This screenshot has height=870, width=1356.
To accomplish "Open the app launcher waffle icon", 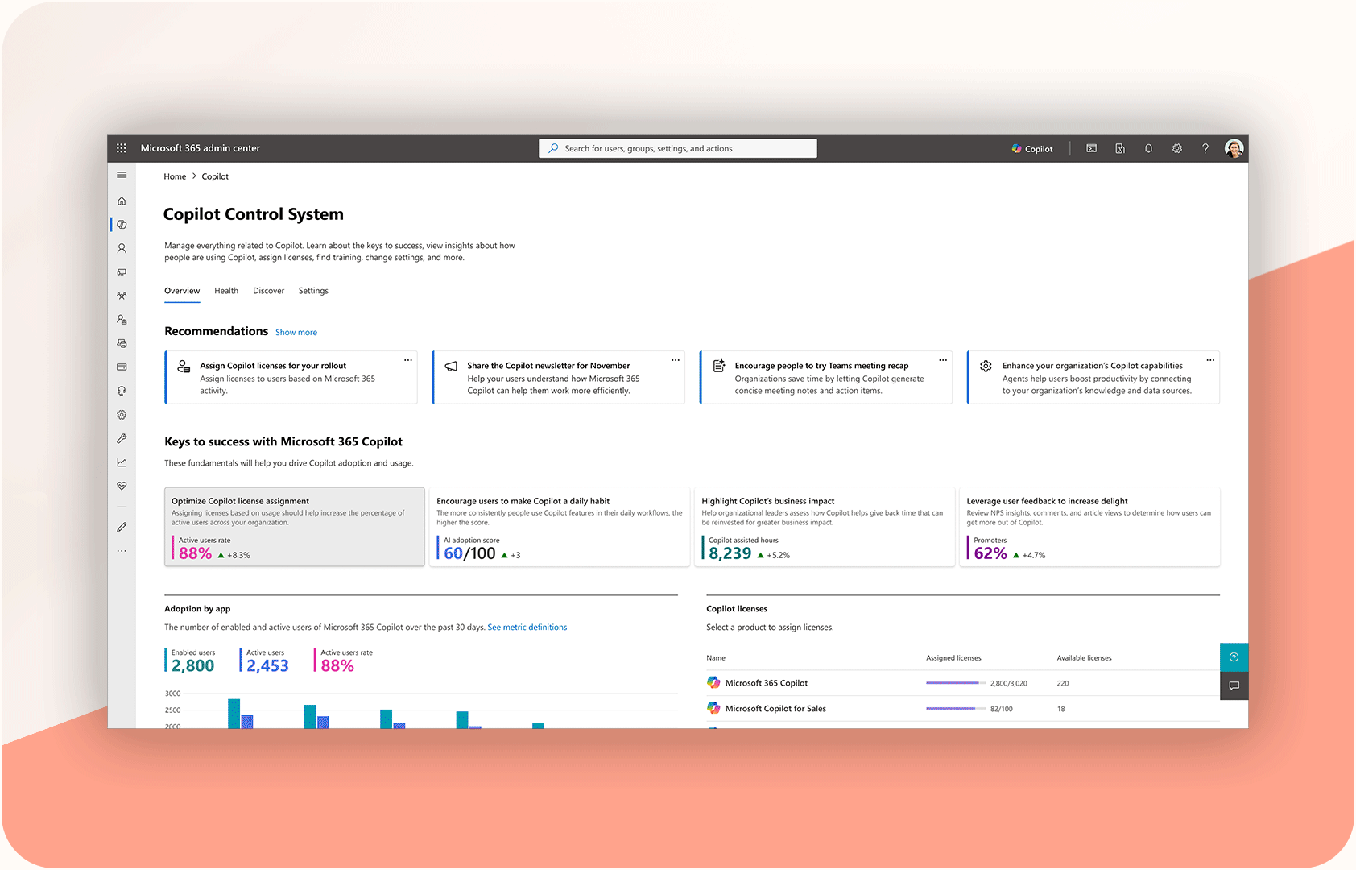I will point(122,148).
